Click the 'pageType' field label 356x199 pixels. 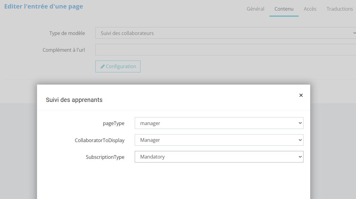[113, 123]
